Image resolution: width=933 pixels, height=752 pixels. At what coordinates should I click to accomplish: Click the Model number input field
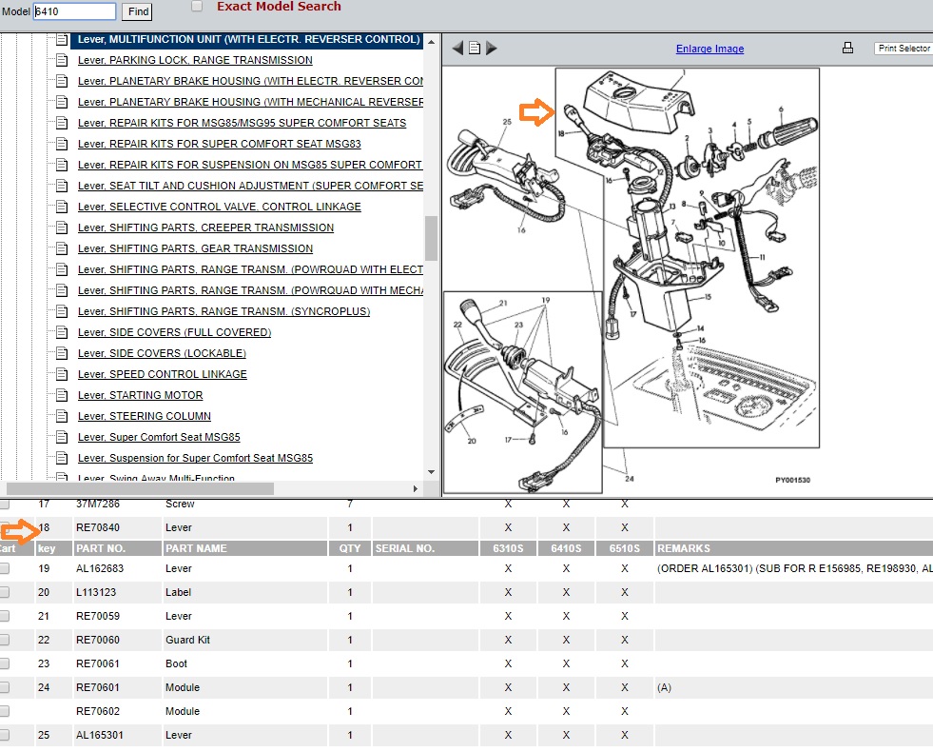(74, 11)
